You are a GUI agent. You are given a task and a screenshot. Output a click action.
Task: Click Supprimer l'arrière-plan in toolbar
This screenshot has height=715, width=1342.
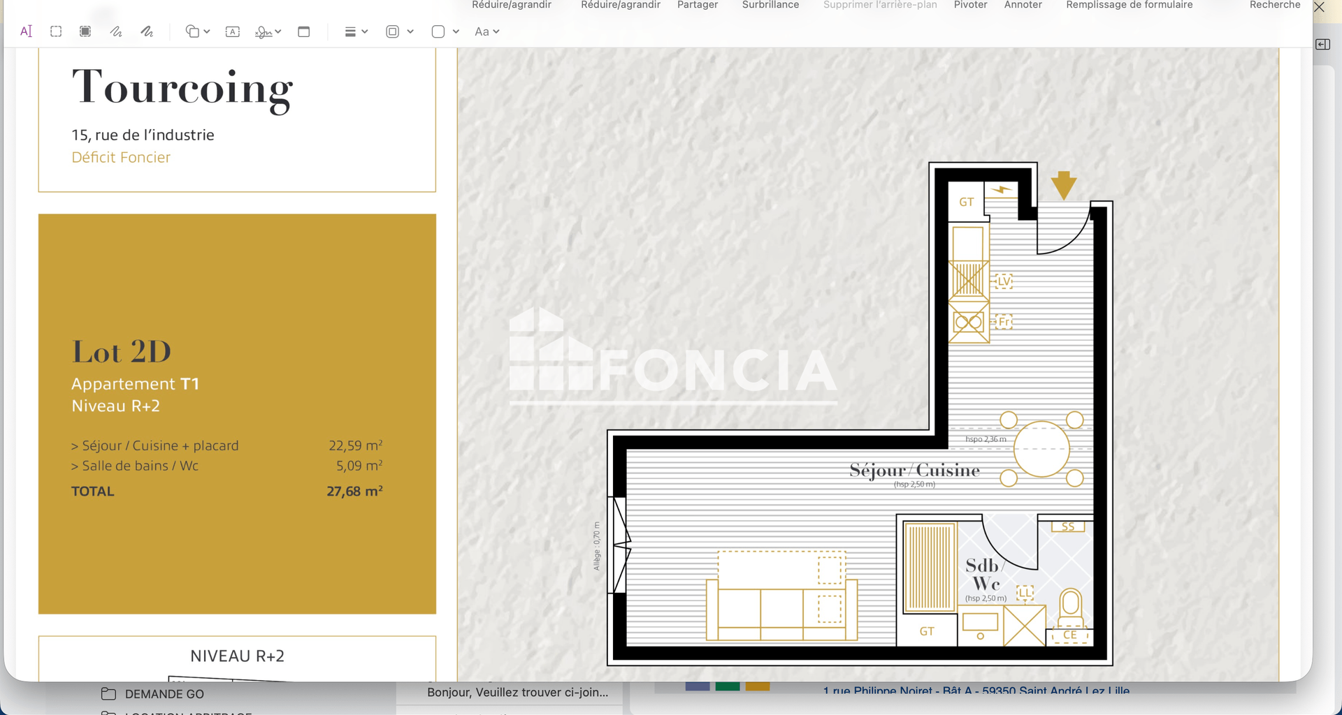point(880,5)
